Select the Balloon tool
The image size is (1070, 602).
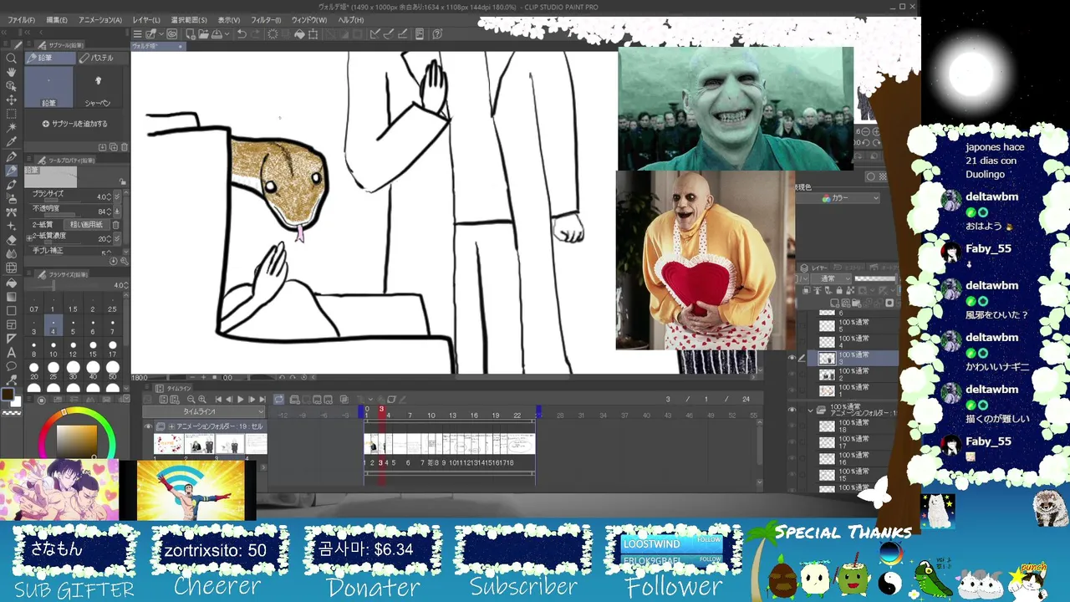click(x=12, y=366)
